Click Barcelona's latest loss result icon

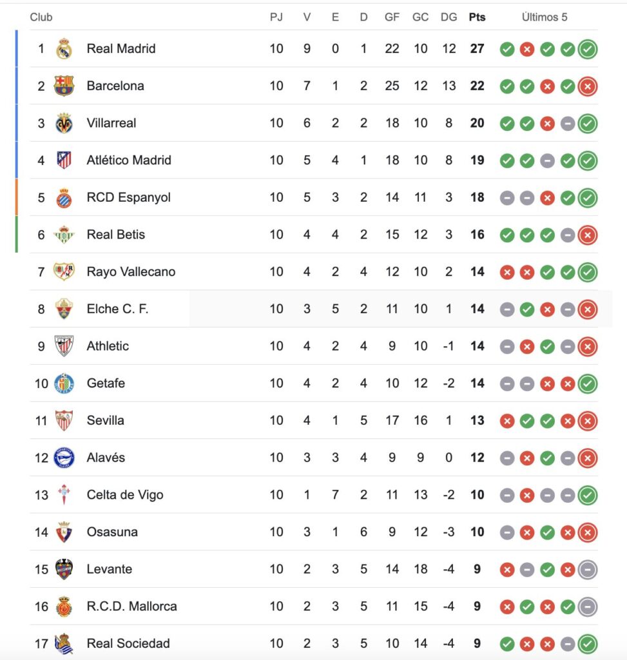[x=587, y=86]
